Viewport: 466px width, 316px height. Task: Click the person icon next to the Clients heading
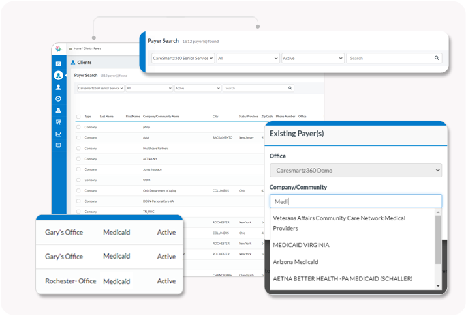[x=73, y=63]
